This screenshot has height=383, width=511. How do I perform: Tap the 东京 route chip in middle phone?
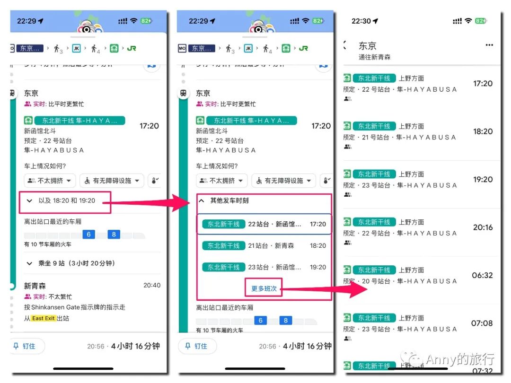[202, 49]
